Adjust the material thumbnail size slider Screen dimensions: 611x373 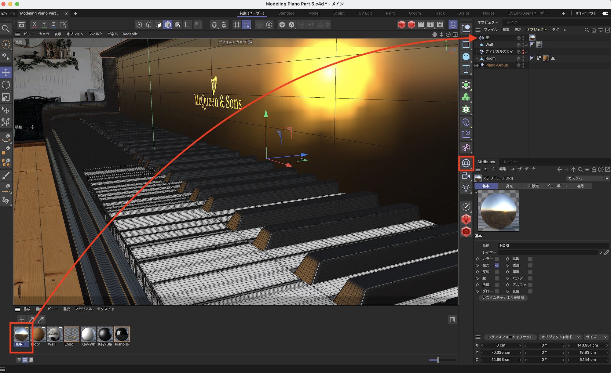pos(438,360)
